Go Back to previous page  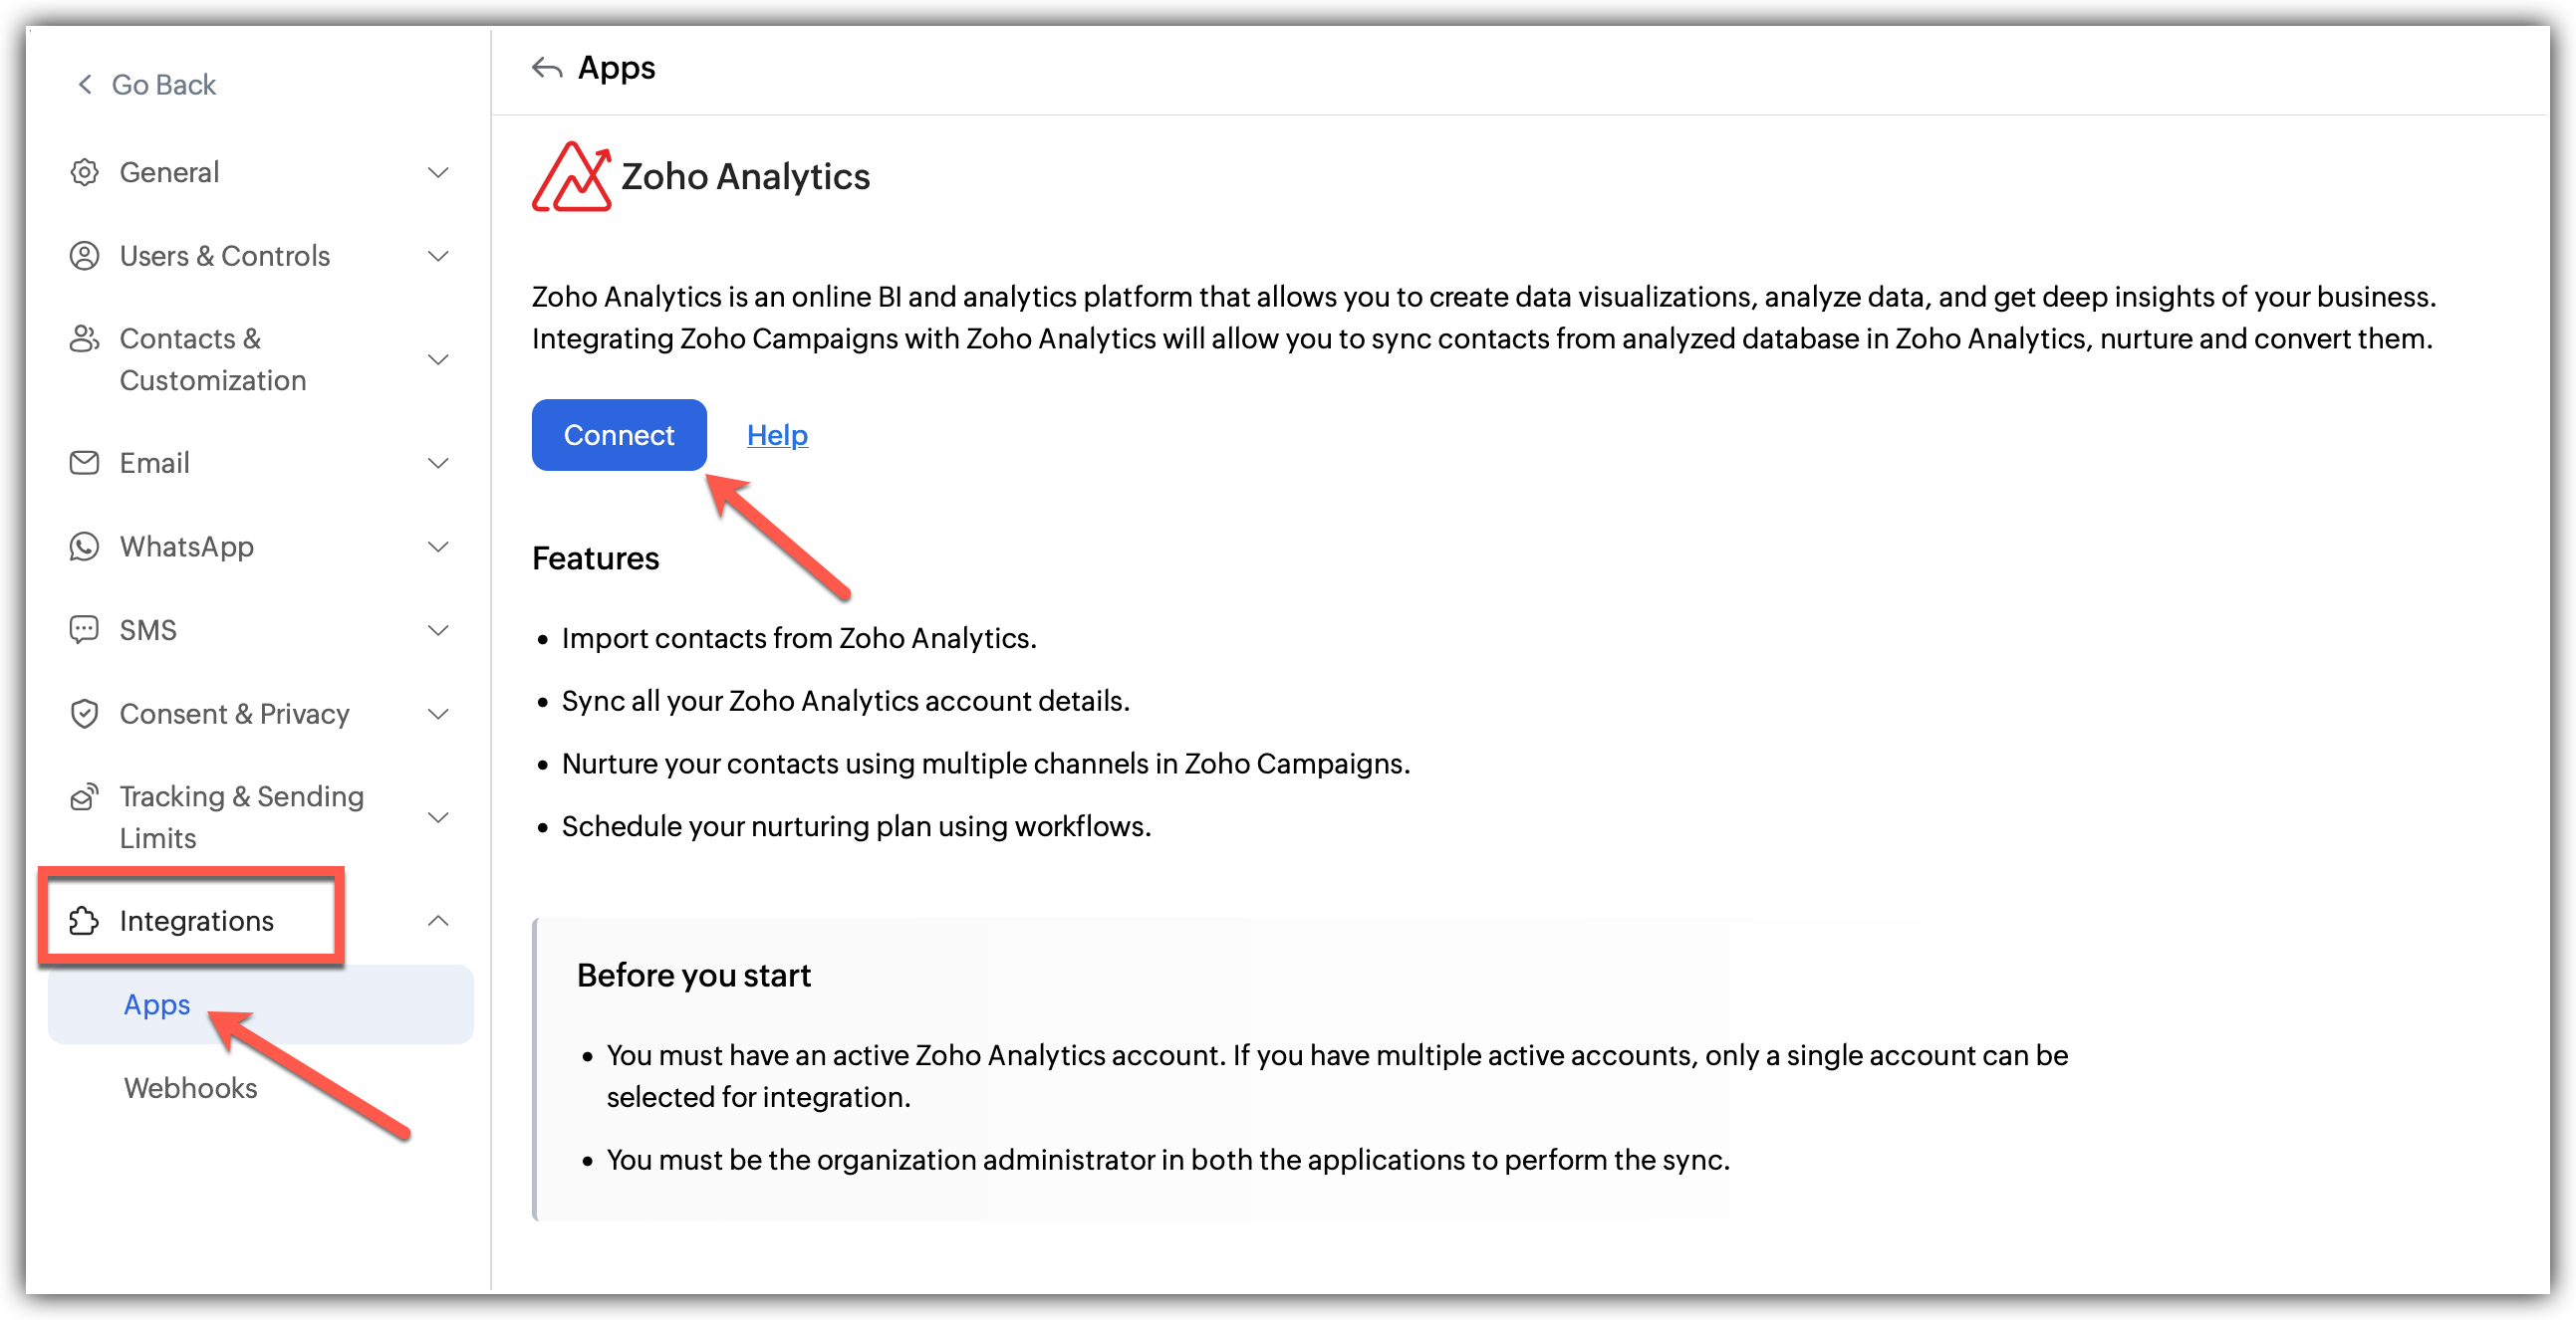click(146, 85)
